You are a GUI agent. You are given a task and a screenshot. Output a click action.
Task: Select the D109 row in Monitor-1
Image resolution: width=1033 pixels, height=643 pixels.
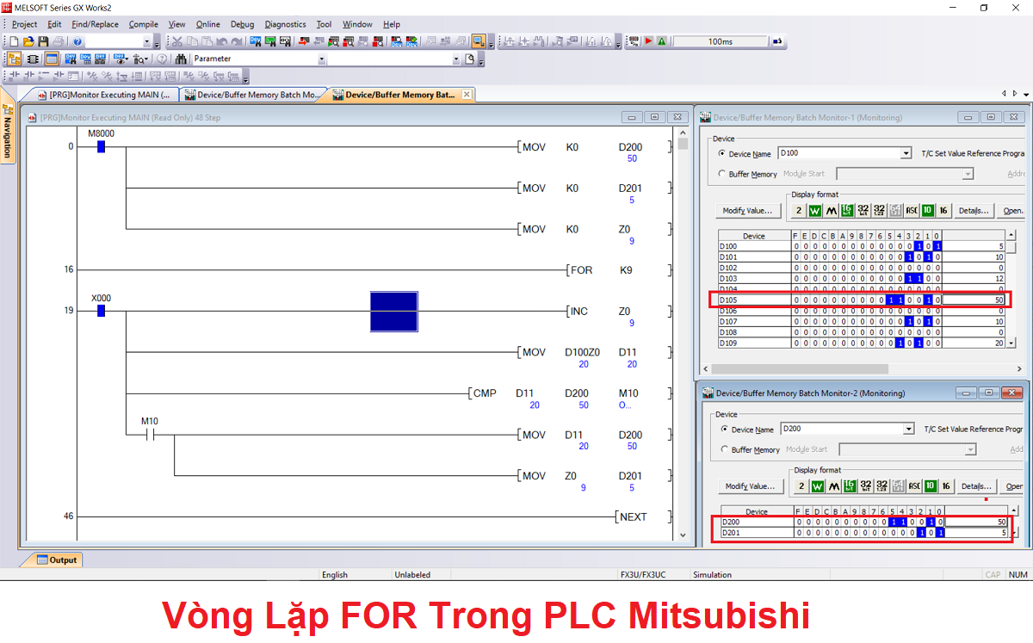click(861, 343)
